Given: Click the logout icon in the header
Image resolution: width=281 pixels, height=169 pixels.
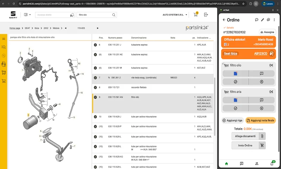Looking at the screenshot, I should [206, 14].
